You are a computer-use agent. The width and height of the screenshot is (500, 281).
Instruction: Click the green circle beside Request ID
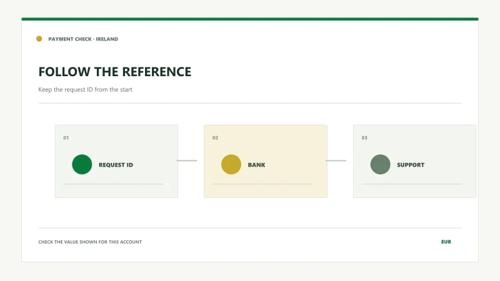[x=82, y=164]
